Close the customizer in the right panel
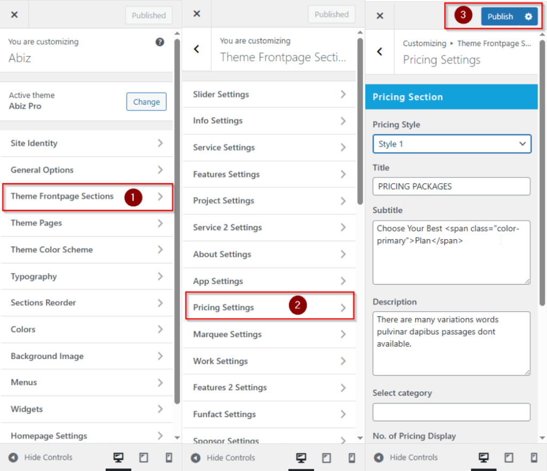547x471 pixels. 380,16
